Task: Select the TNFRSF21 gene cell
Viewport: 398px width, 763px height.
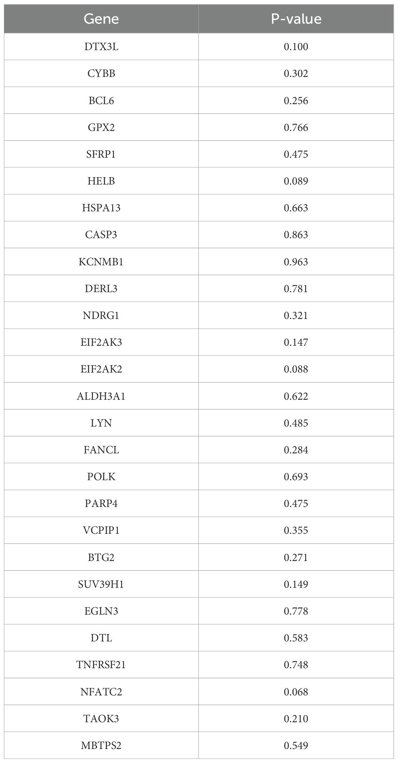Action: coord(101,665)
